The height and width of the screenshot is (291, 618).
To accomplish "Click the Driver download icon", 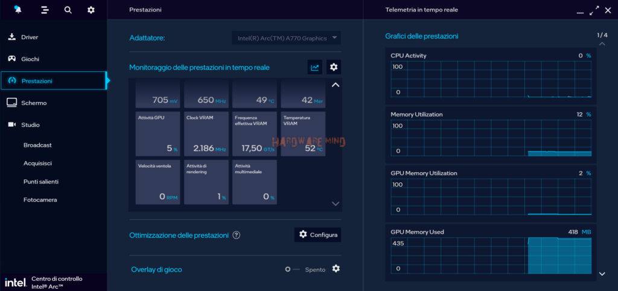I will click(12, 37).
